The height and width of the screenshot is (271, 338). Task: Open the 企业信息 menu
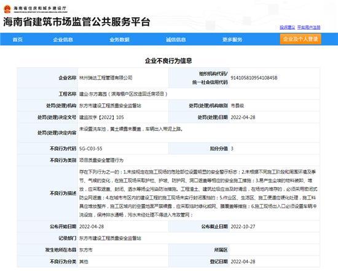pyautogui.click(x=63, y=39)
